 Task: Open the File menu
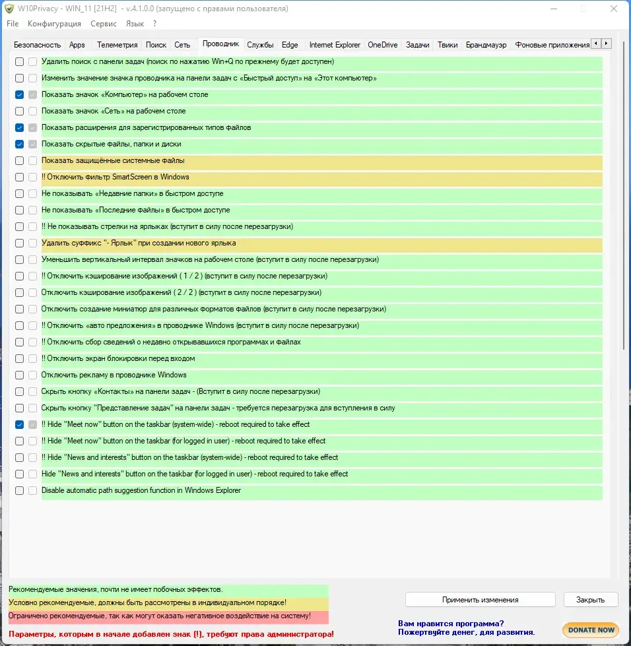click(x=13, y=24)
